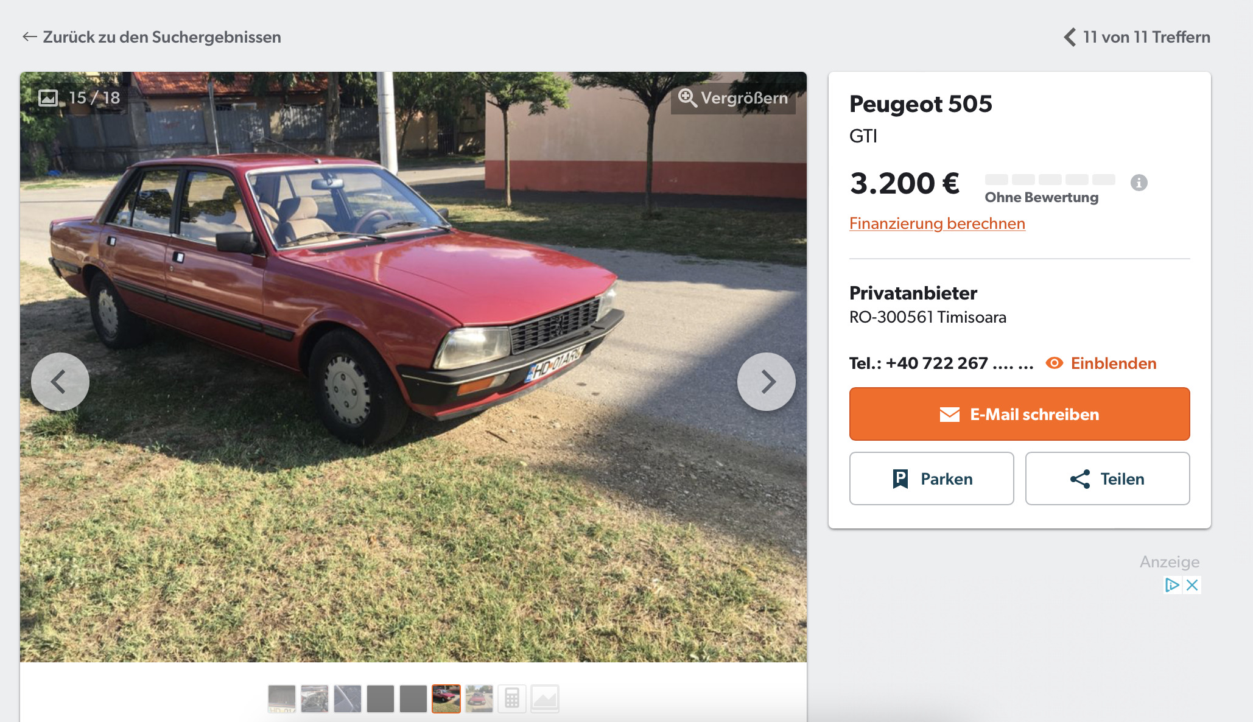
Task: Select the thumbnail after the highlighted one
Action: tap(479, 698)
